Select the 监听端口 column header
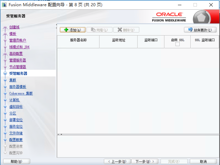The width and height of the screenshot is (220, 165). (x=151, y=42)
